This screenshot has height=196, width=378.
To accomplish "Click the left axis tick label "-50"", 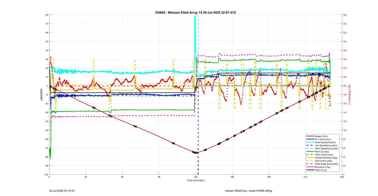I will point(46,130).
